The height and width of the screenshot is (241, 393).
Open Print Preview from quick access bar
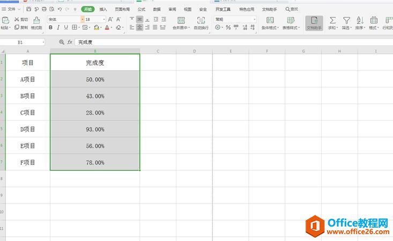pos(52,9)
